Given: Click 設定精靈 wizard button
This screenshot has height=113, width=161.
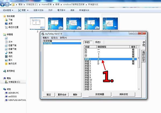Looking at the screenshot, I should coord(100,94).
